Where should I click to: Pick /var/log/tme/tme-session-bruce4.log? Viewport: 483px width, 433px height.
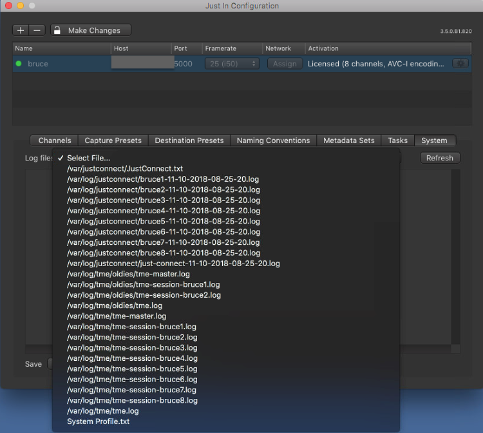pos(226,358)
